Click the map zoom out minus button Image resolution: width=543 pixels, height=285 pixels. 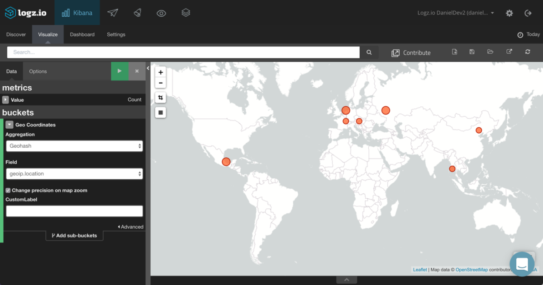pos(161,83)
